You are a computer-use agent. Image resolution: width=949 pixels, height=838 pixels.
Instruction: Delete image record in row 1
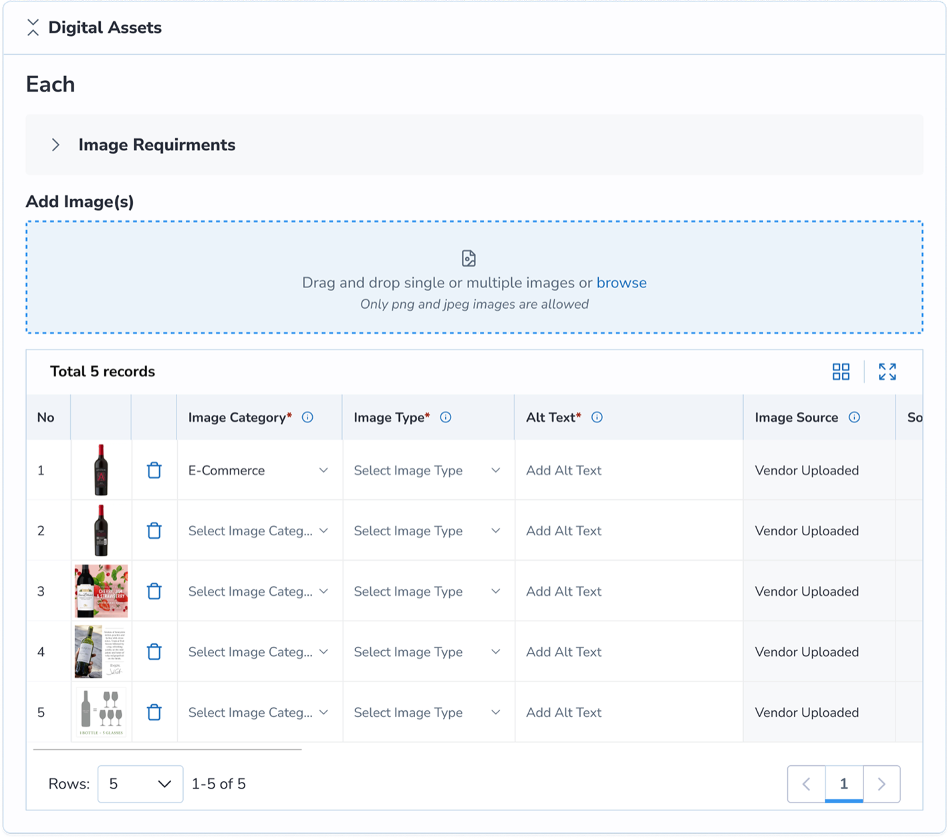tap(154, 470)
